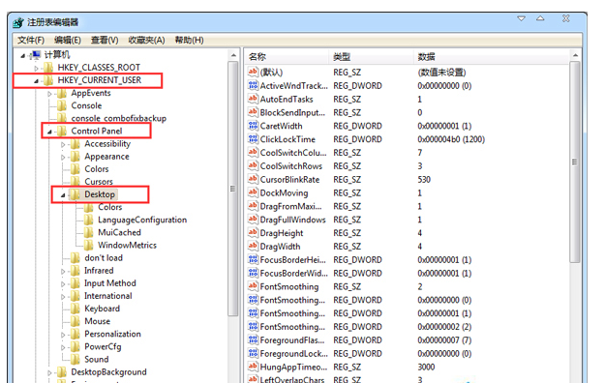Select the Colors key under Desktop
Screen dimensions: 605x383
(110, 207)
